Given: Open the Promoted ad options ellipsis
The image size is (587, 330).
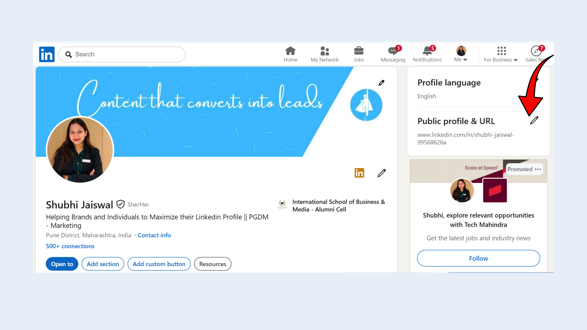Looking at the screenshot, I should pyautogui.click(x=538, y=169).
